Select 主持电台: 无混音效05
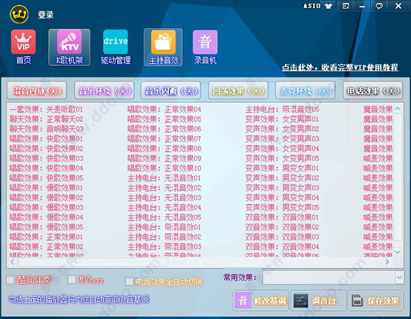 click(164, 217)
